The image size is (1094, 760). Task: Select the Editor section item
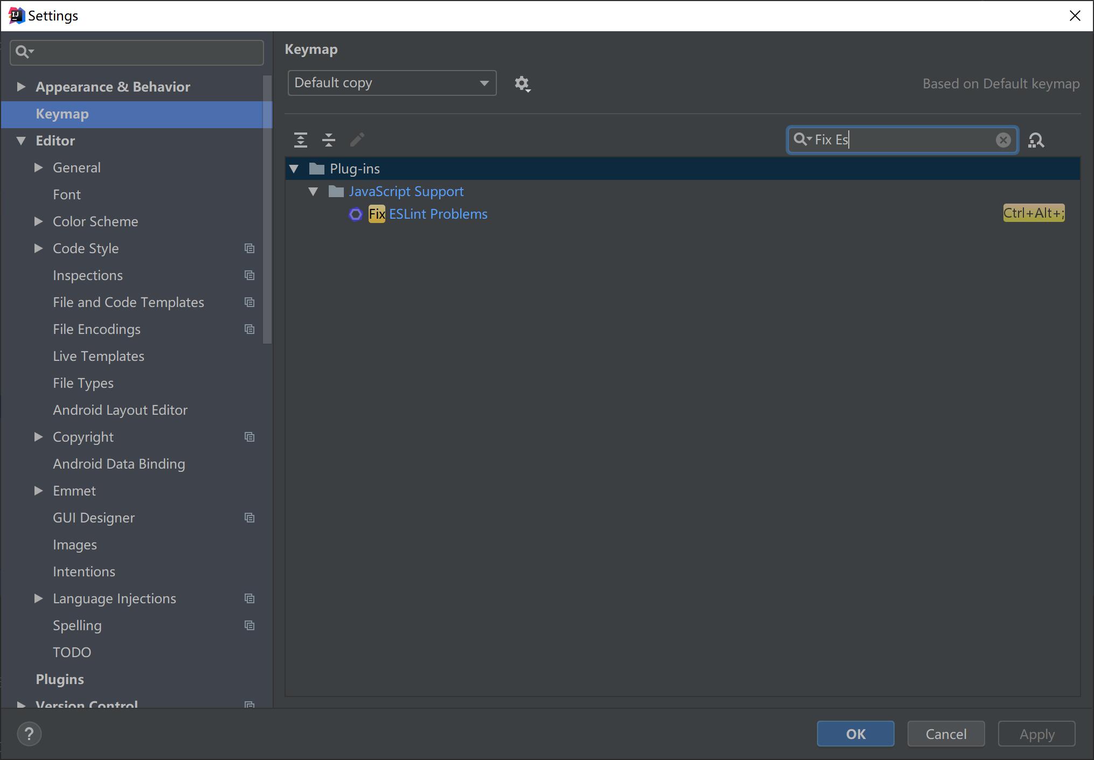pyautogui.click(x=54, y=141)
